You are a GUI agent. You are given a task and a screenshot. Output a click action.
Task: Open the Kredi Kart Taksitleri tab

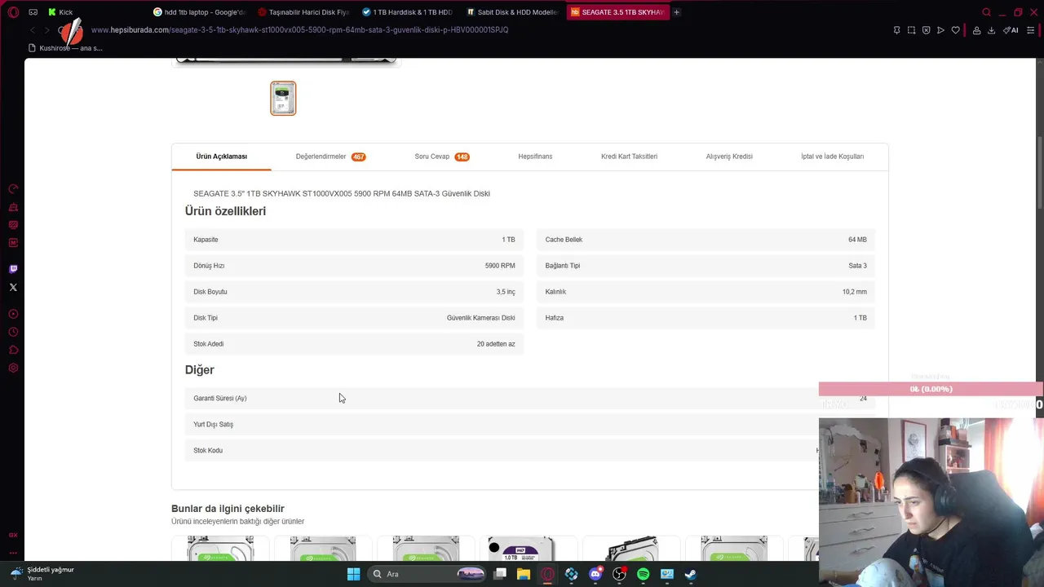point(629,157)
